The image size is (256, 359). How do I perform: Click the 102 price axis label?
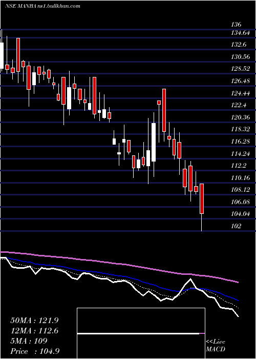pos(237,226)
